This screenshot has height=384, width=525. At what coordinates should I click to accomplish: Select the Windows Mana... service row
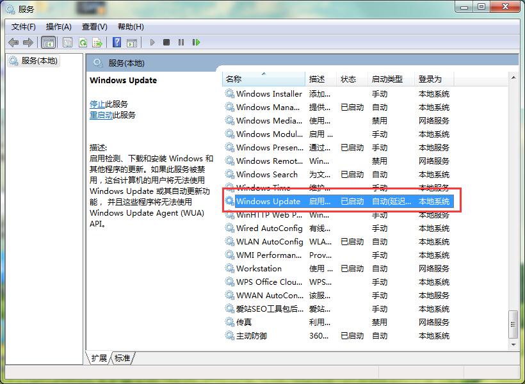pyautogui.click(x=338, y=107)
